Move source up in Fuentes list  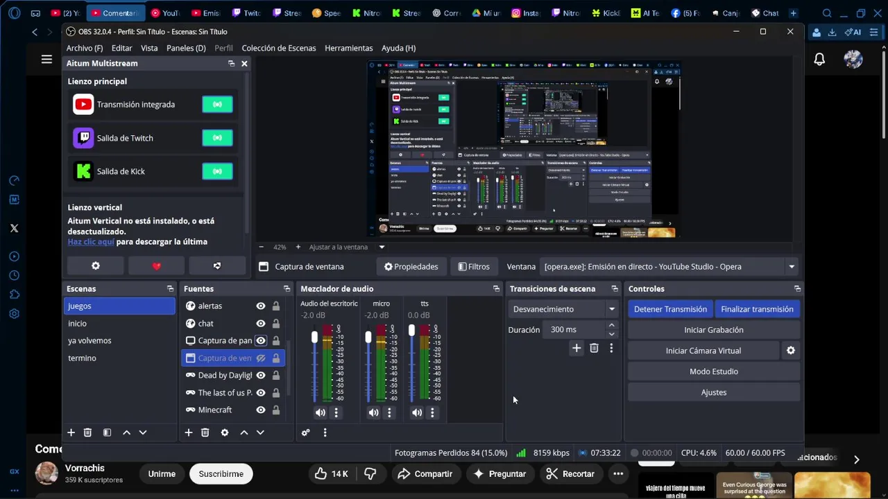click(x=244, y=432)
